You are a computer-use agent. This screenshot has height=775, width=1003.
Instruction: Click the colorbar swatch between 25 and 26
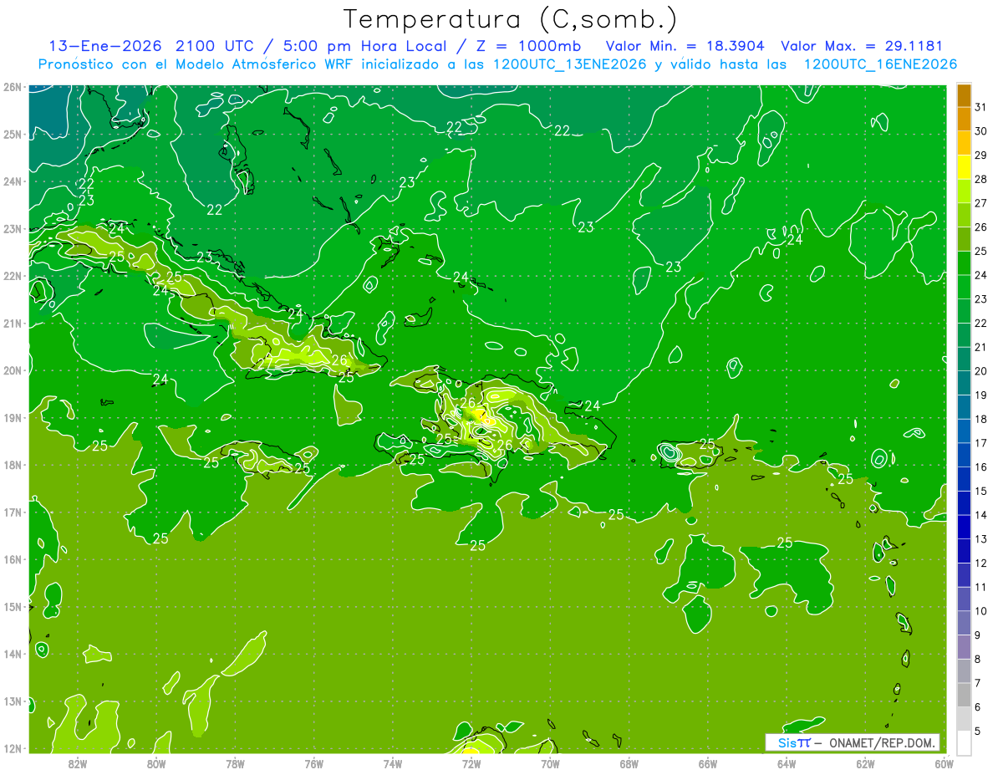tap(964, 239)
